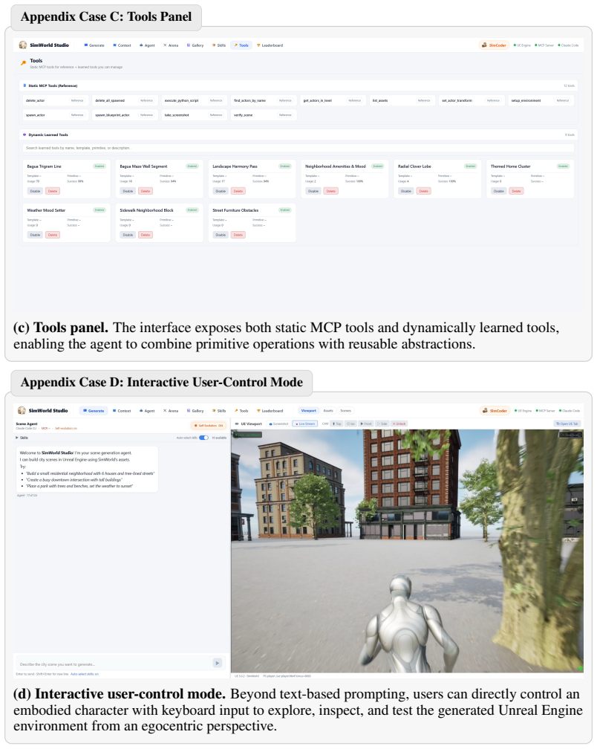Image resolution: width=597 pixels, height=749 pixels.
Task: Select the execute_python_script static tool
Action: point(193,101)
